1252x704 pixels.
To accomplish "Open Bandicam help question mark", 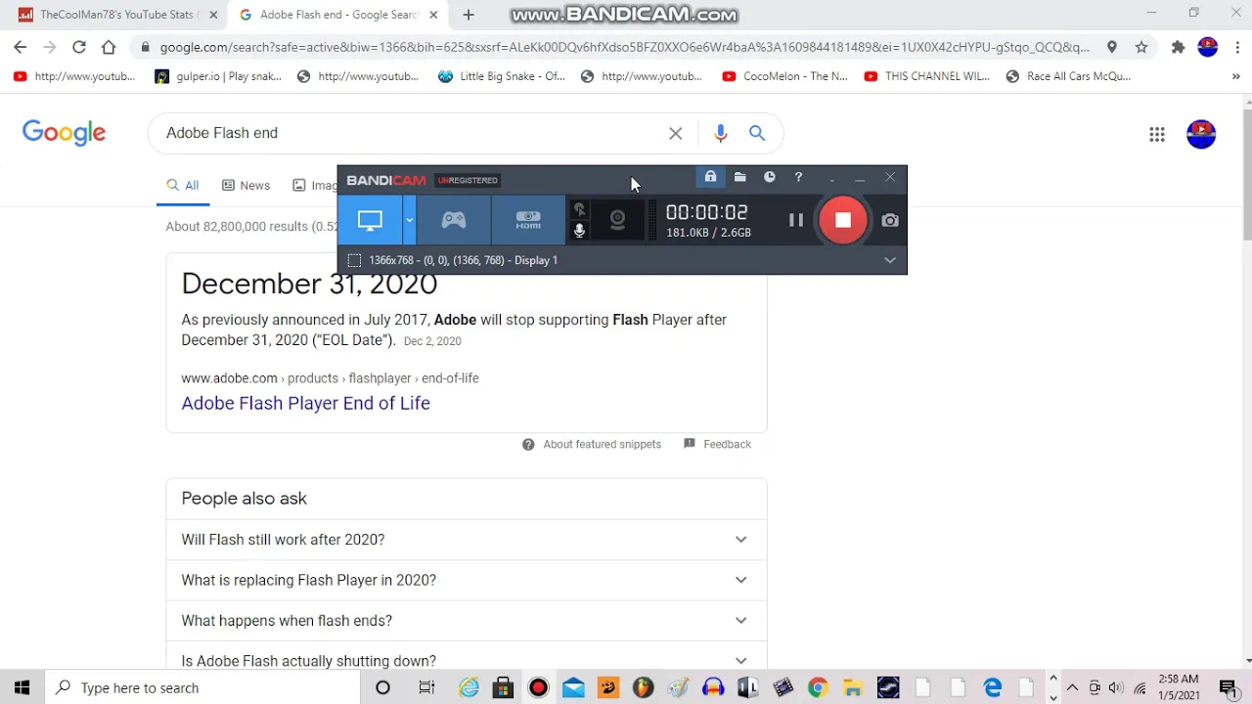I will coord(798,177).
